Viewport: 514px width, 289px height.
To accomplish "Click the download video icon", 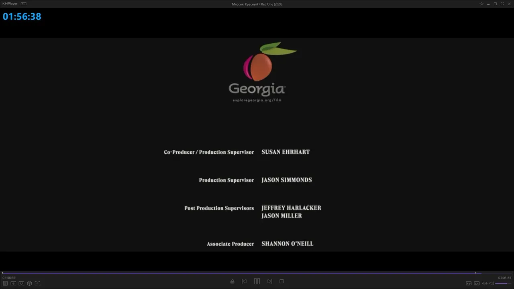I will click(13, 283).
